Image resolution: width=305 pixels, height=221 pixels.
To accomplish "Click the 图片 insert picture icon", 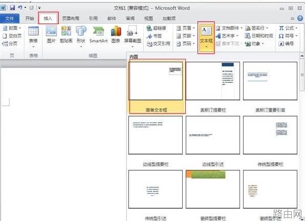I will [x=51, y=34].
